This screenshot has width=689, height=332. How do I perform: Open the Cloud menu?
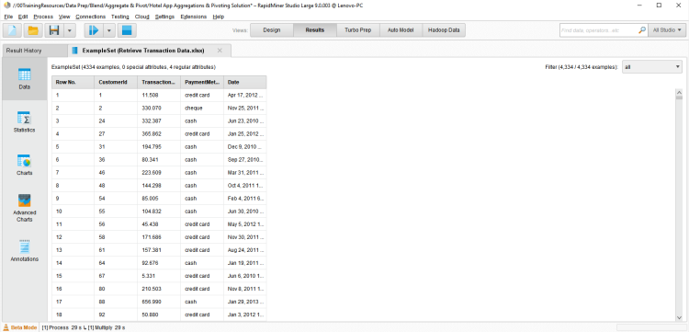141,17
